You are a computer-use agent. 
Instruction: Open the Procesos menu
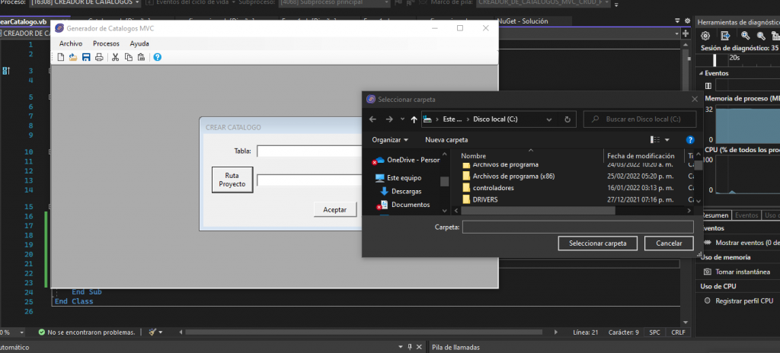tap(106, 43)
